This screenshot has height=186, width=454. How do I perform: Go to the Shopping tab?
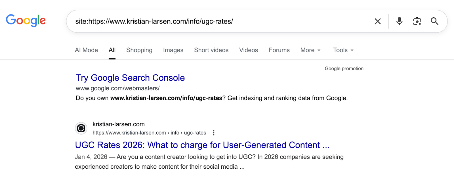tap(139, 50)
